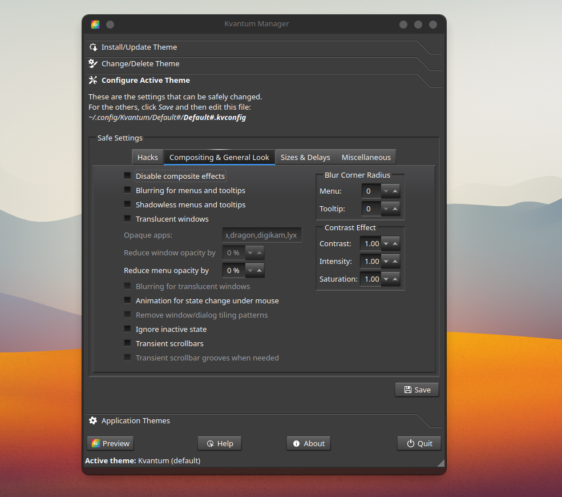Screen dimensions: 562x497
Task: Decrease Reduce menu opacity by value
Action: [x=250, y=271]
